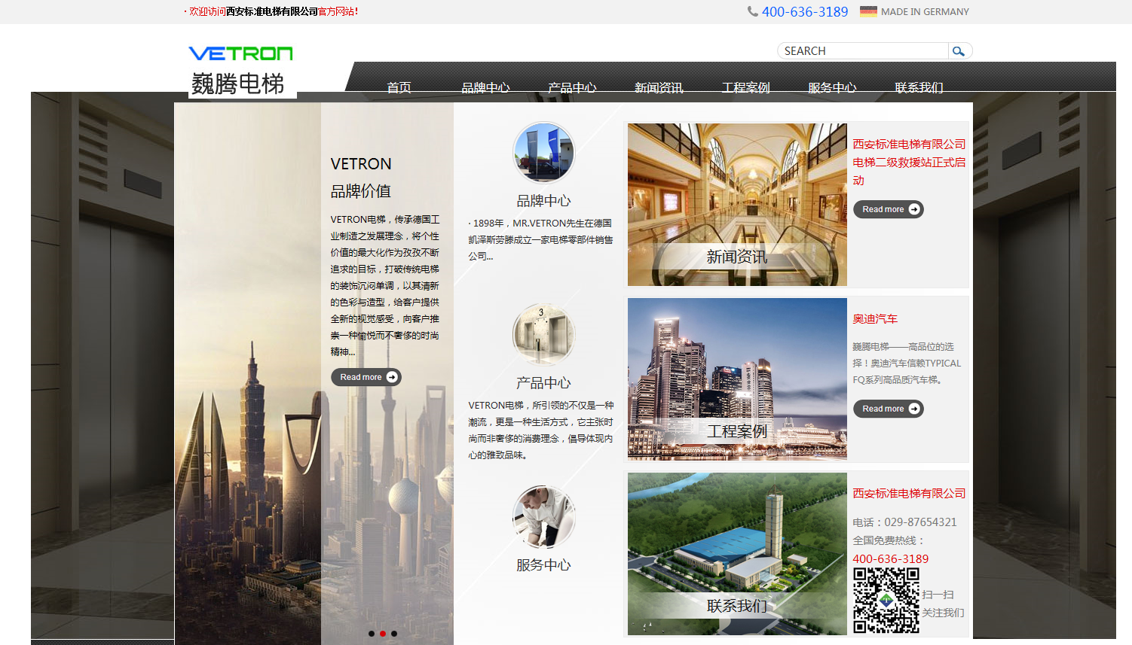Open the 新闻资讯 mall thumbnail
The image size is (1132, 645).
[737, 205]
